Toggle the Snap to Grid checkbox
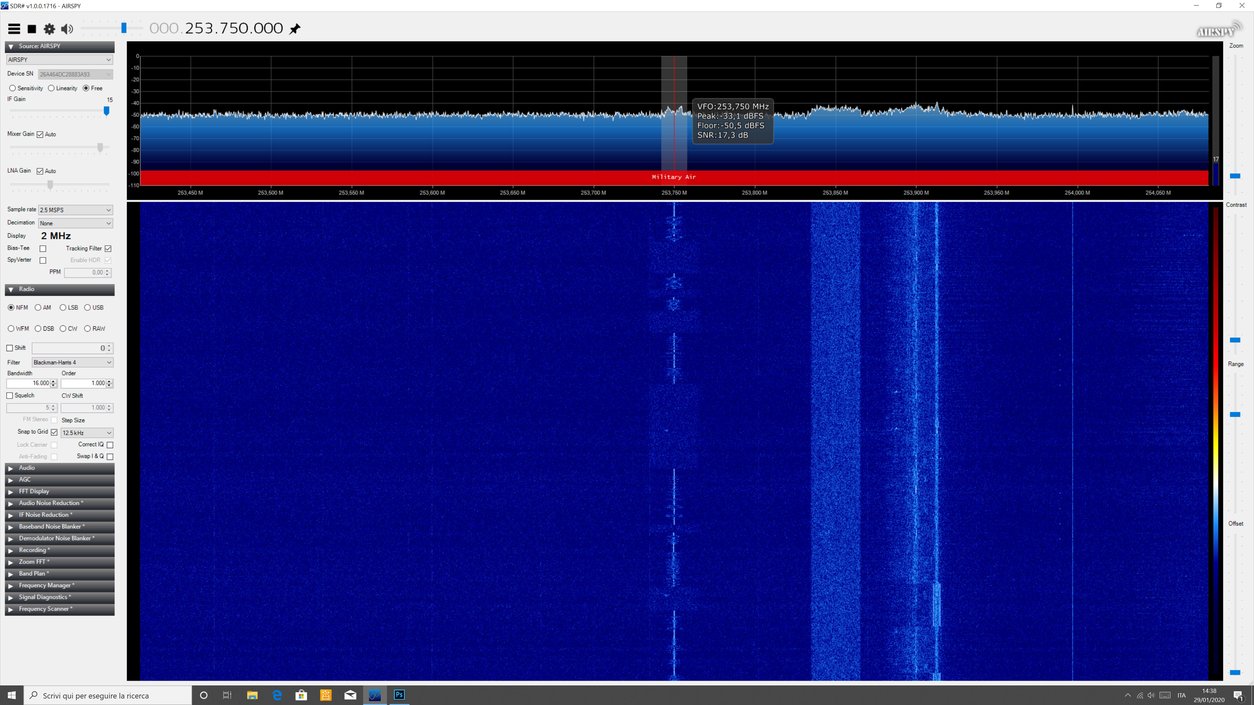Image resolution: width=1254 pixels, height=705 pixels. [54, 432]
